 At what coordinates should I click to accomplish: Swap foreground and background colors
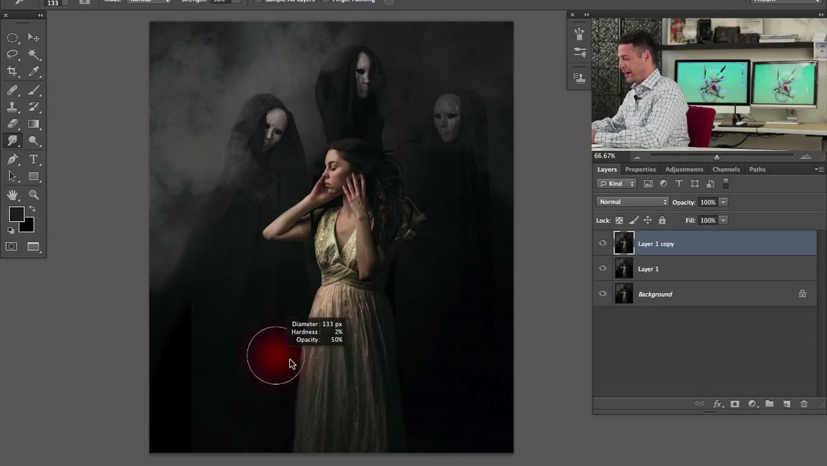(32, 209)
